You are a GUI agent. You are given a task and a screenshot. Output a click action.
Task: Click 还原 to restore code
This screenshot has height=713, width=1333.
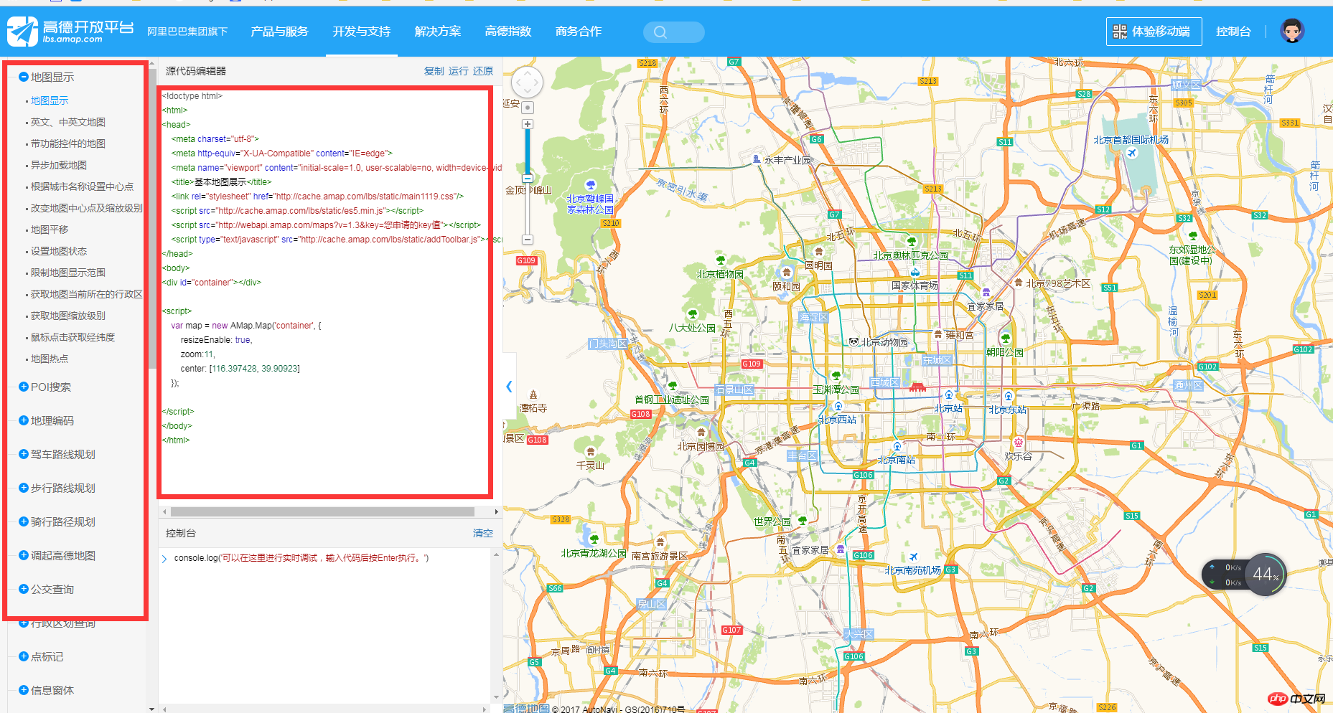482,71
